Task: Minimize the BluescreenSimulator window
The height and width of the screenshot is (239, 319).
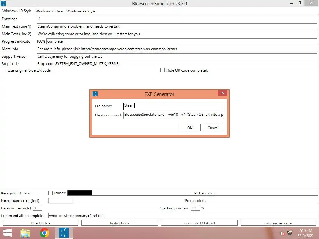Action: tap(291, 3)
